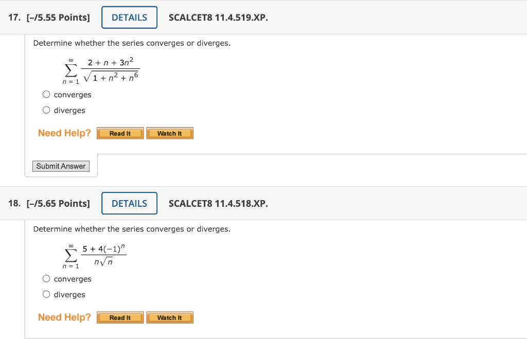
Task: Select the SCALCET8 11.4.519.XP reference
Action: coord(218,17)
